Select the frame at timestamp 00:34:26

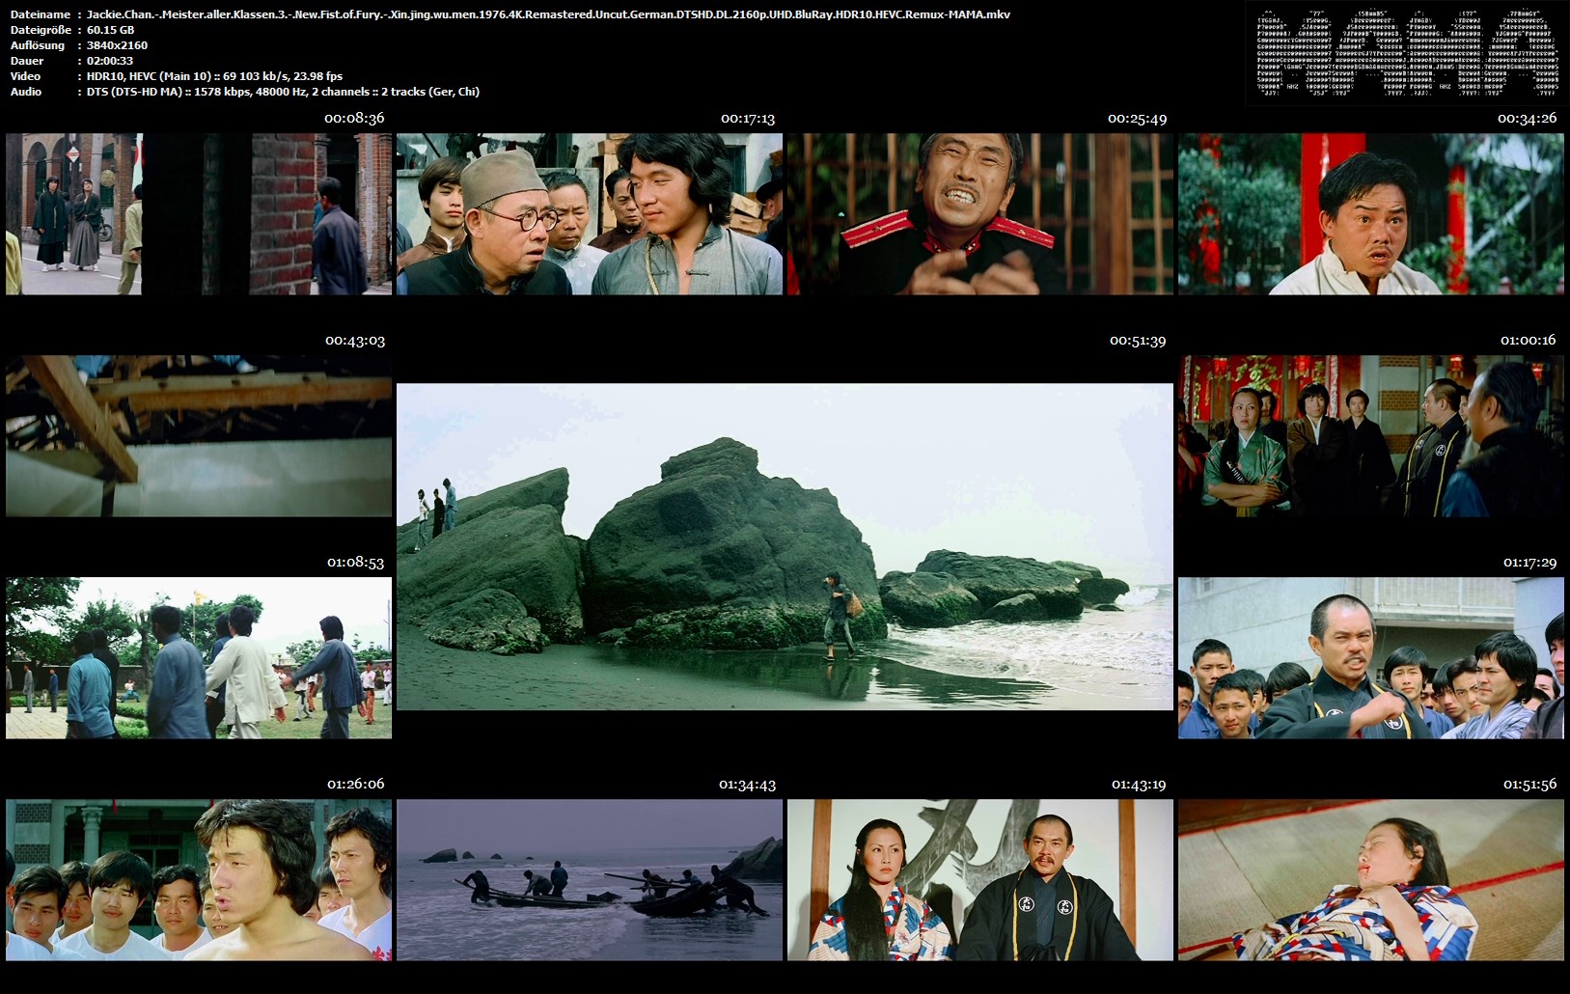[x=1371, y=213]
